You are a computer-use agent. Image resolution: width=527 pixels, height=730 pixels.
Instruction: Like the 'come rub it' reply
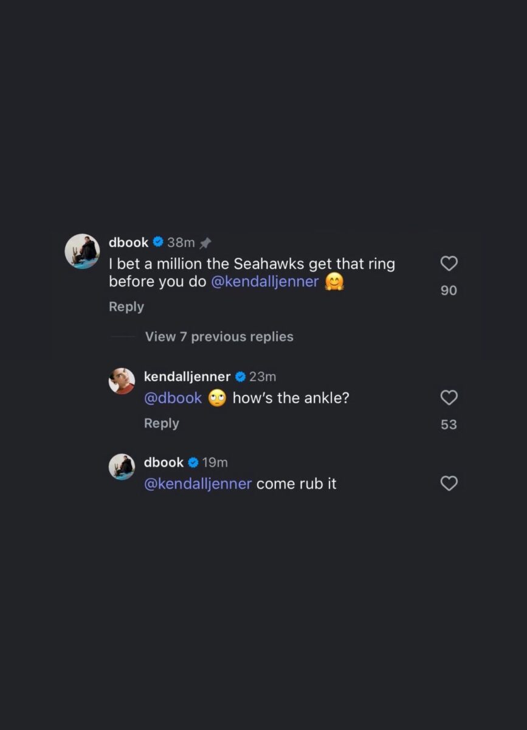pyautogui.click(x=449, y=484)
